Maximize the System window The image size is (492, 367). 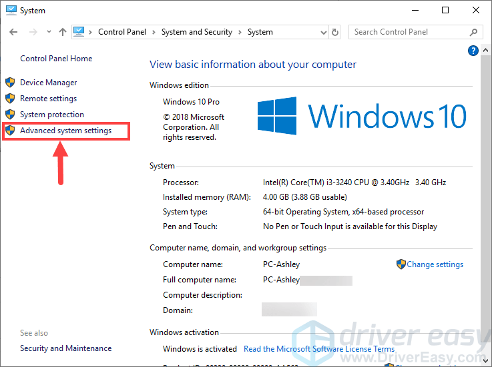[445, 11]
